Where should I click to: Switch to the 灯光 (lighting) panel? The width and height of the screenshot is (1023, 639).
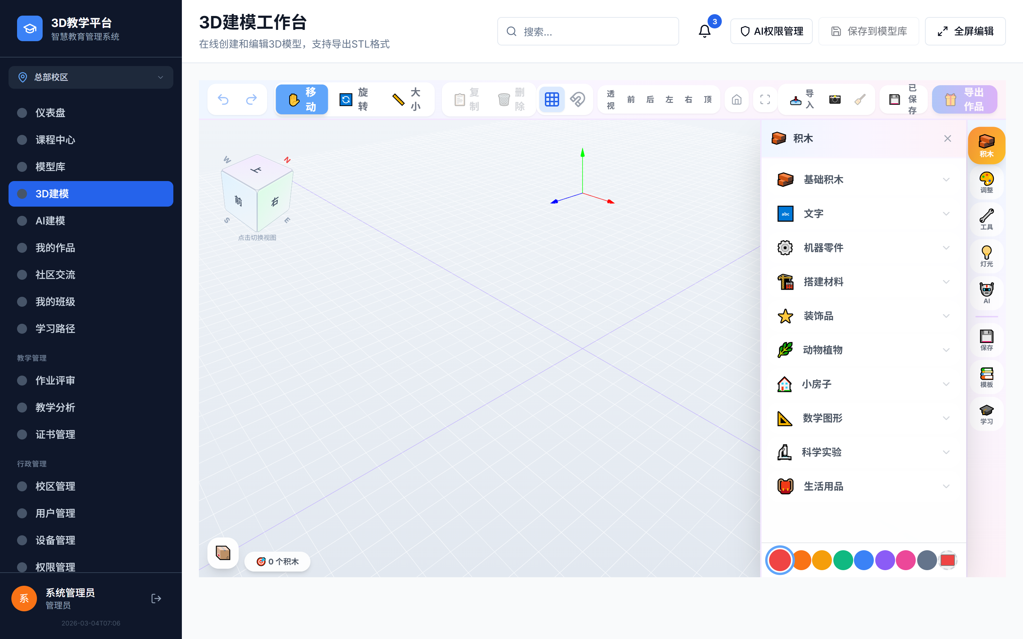[987, 256]
